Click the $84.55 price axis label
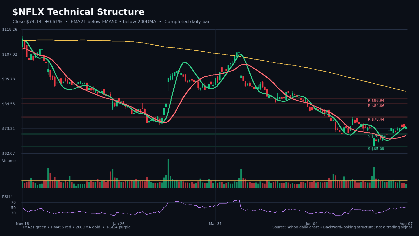 (x=10, y=104)
